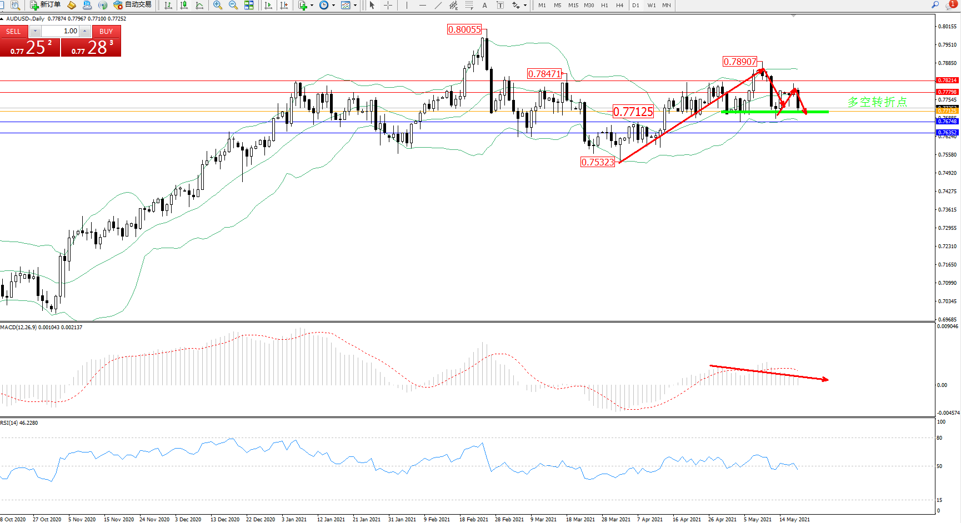Switch to the H4 timeframe
The image size is (961, 523).
point(619,5)
